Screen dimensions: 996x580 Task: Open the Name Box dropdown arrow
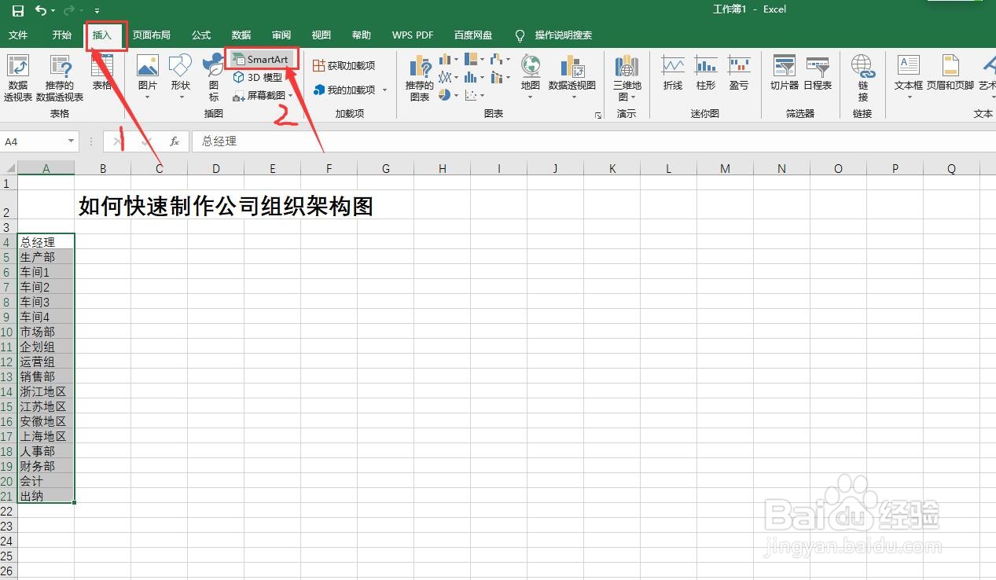[x=72, y=141]
